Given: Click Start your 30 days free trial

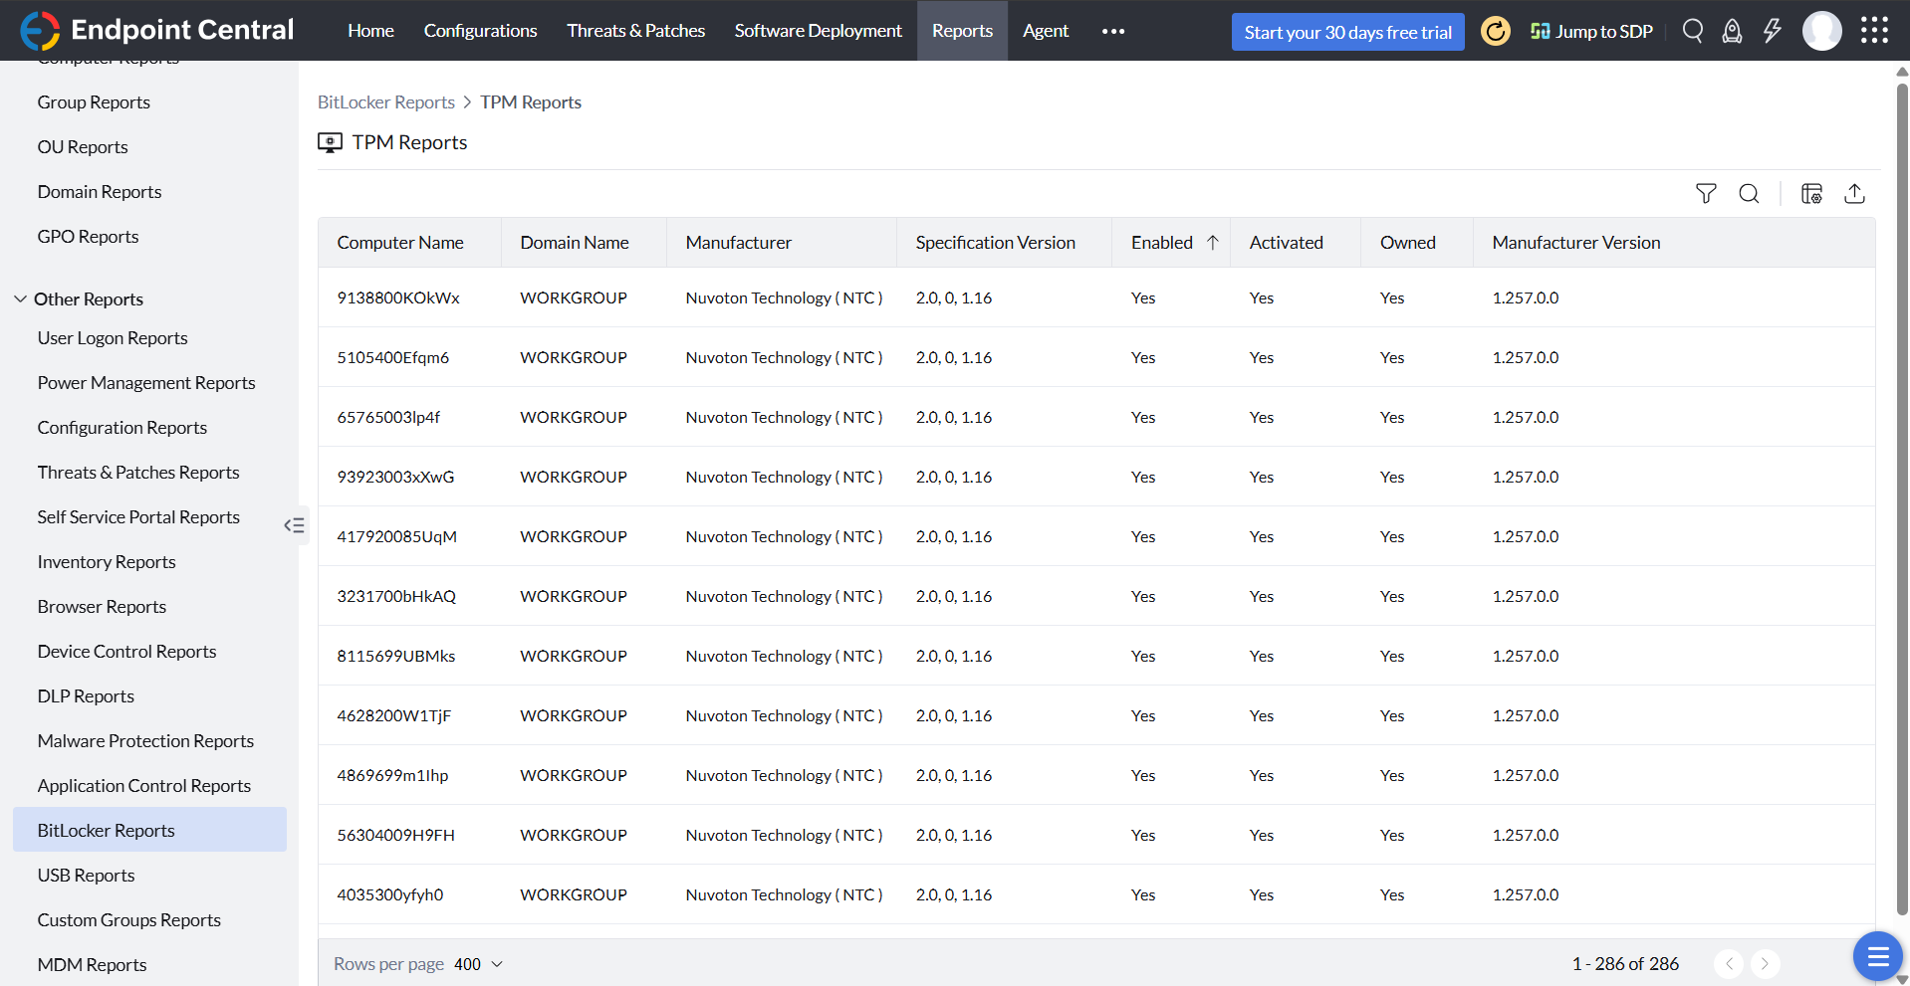Looking at the screenshot, I should click(1347, 32).
